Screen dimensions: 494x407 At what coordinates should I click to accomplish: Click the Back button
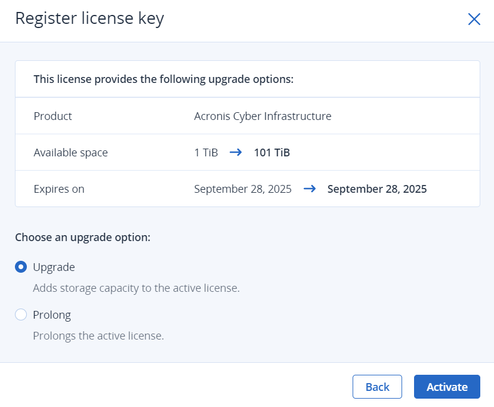tap(377, 387)
